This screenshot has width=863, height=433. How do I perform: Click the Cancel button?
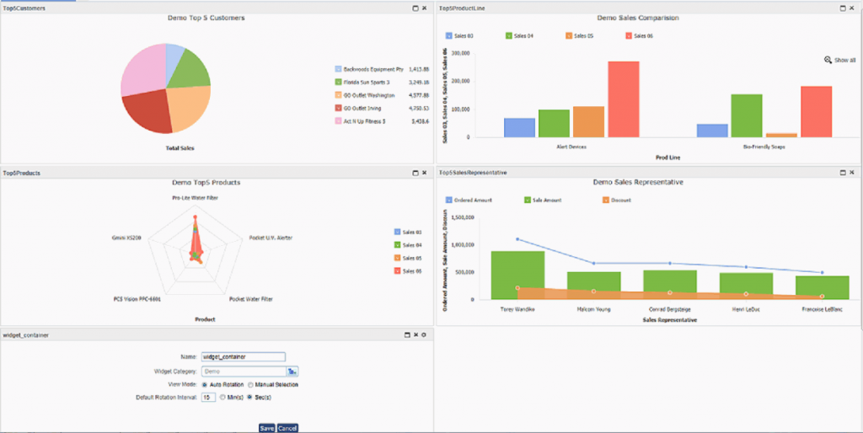point(287,428)
